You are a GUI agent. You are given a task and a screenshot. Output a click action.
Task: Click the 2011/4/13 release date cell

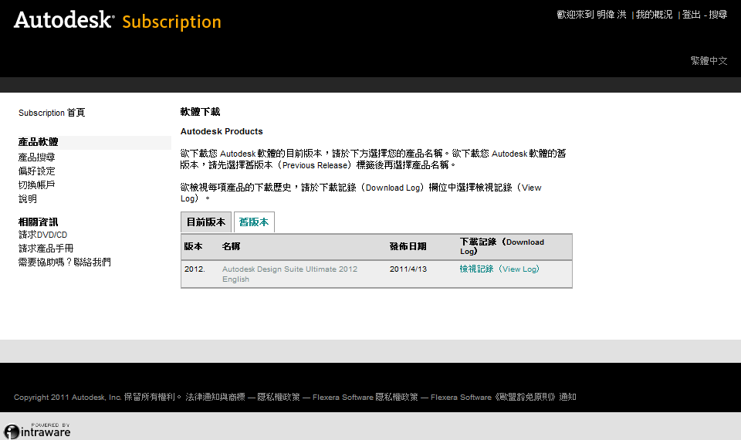pos(408,269)
